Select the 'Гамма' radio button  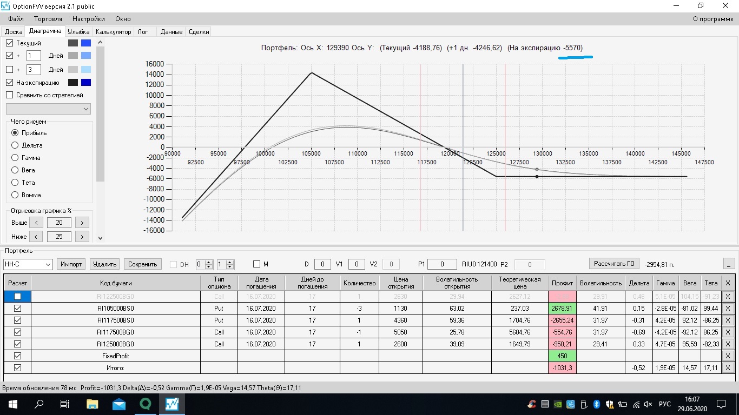click(15, 158)
